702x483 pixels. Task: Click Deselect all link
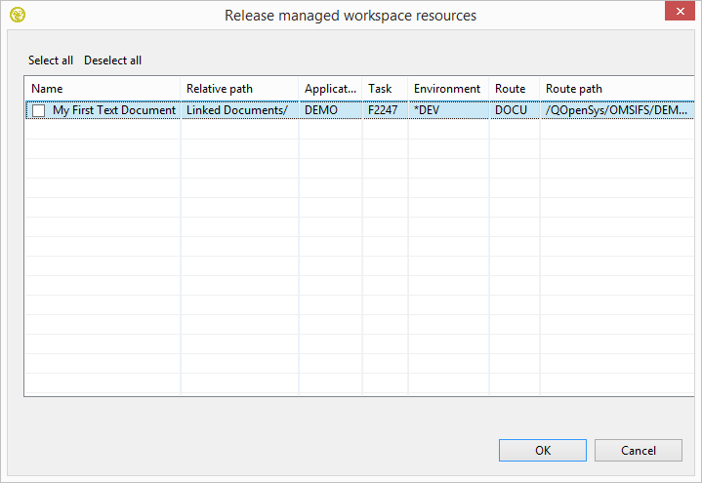point(112,60)
